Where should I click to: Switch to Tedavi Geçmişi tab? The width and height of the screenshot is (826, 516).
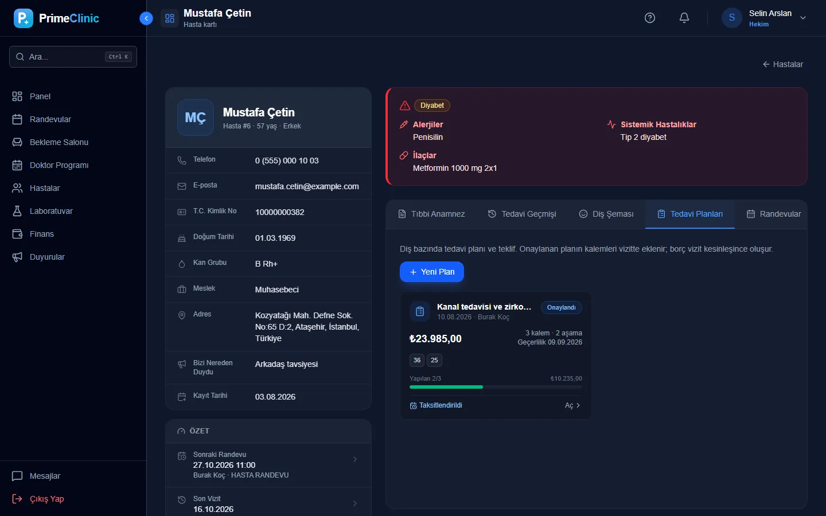click(522, 214)
